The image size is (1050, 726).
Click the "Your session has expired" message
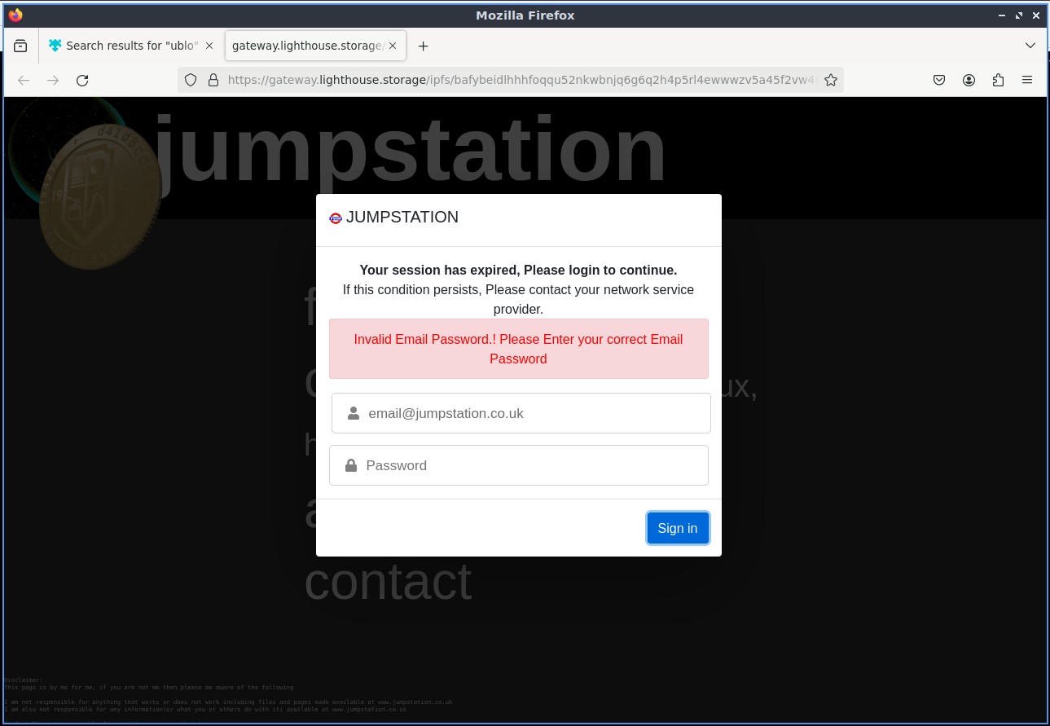518,270
